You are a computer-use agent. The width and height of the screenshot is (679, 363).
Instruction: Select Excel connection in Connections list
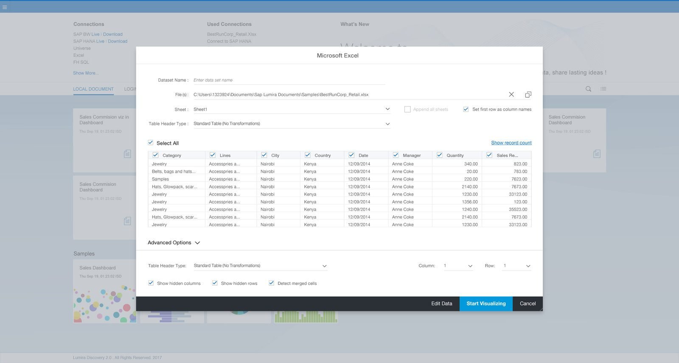(79, 55)
